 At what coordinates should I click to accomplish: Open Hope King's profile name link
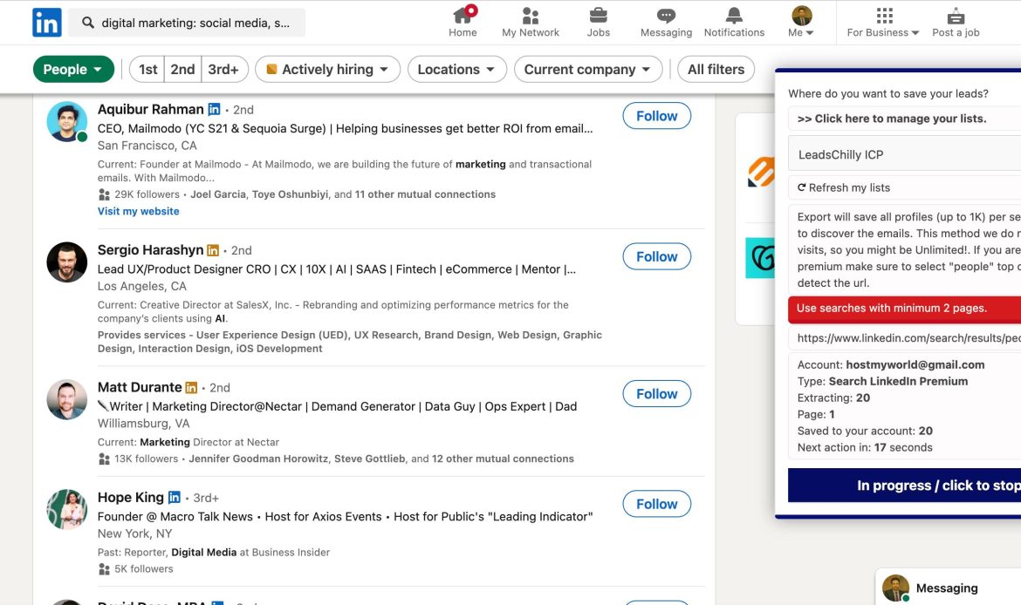coord(131,497)
